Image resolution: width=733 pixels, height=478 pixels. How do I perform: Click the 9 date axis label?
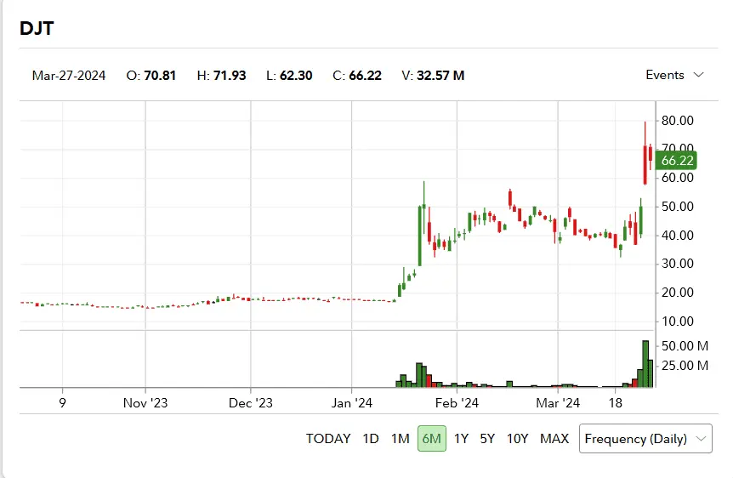tap(63, 402)
